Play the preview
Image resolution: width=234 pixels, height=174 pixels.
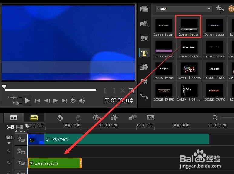[x=28, y=101]
